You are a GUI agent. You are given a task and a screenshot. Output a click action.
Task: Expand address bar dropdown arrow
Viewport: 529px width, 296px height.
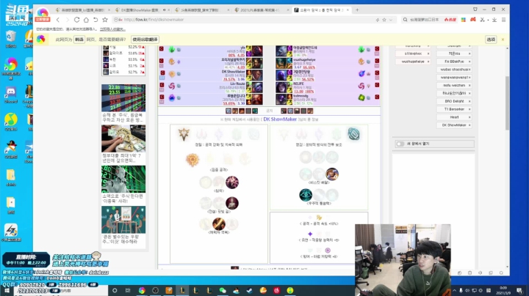[391, 20]
